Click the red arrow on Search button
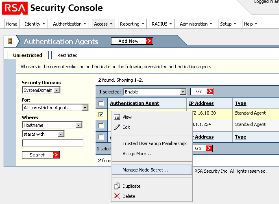Viewport: 279px width, 204px height. 56,155
